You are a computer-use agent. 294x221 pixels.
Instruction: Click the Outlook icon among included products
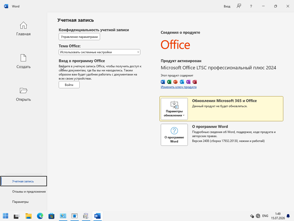pos(182,82)
